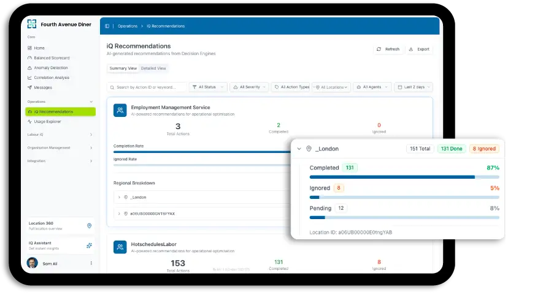Viewport: 546px width, 295px height.
Task: Launch iQ Assistant sparkle icon
Action: [x=89, y=245]
